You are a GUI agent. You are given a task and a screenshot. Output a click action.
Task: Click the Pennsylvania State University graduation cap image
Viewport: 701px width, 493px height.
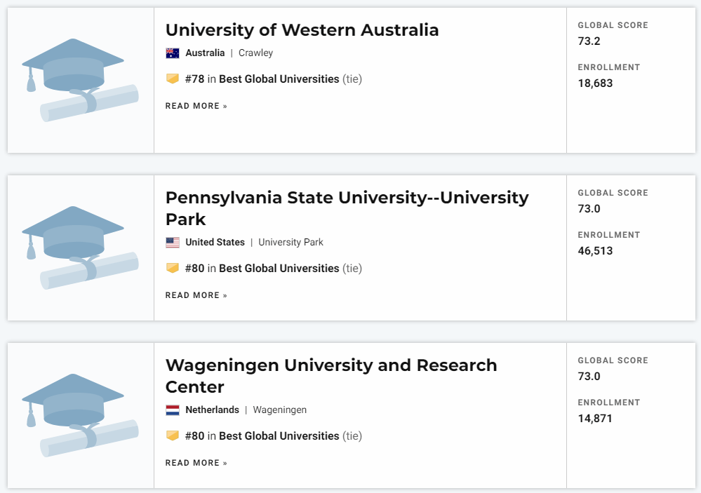(x=81, y=248)
